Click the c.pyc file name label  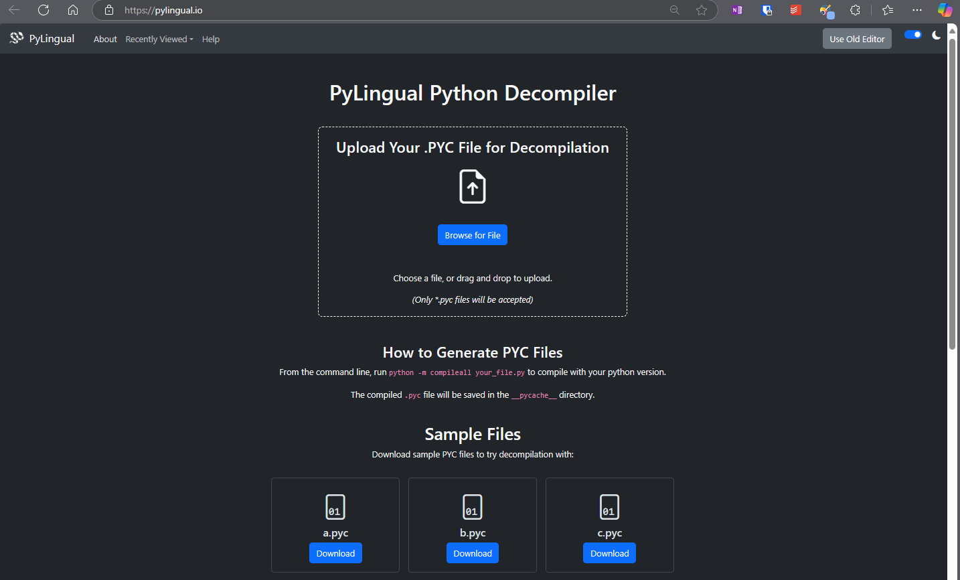(x=610, y=533)
